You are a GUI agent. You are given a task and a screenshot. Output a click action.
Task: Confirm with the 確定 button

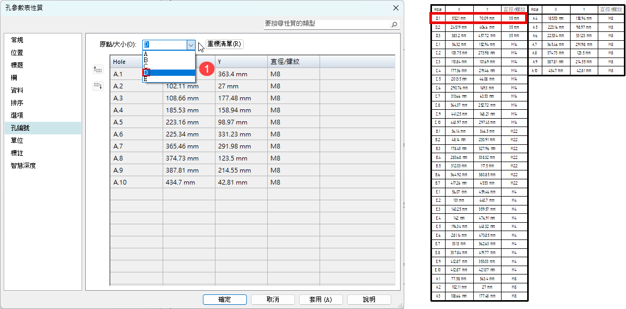pos(224,300)
